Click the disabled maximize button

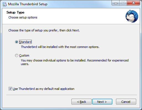(123, 3)
